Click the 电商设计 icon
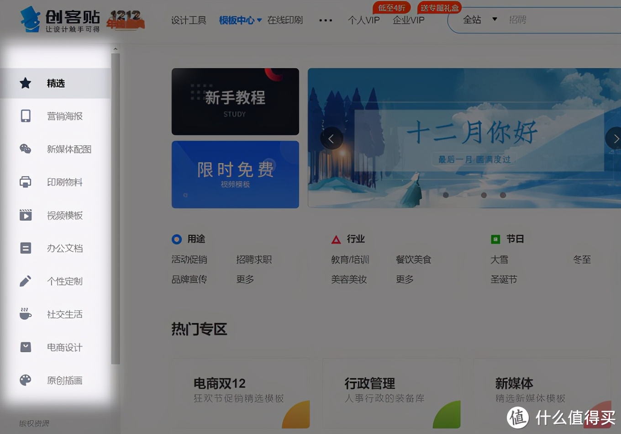Screen dimensions: 621x434 point(26,347)
